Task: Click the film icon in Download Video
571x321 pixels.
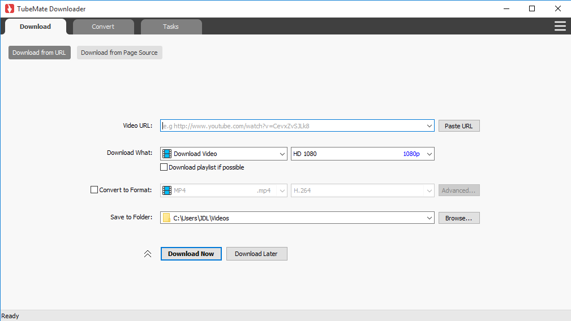Action: (x=167, y=154)
